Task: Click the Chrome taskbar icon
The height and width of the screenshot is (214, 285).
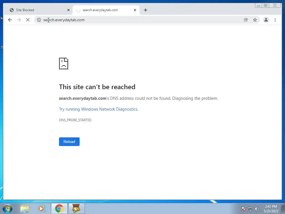Action: (59, 208)
